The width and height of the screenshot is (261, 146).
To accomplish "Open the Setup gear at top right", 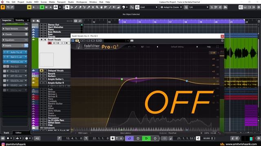I will (x=259, y=7).
